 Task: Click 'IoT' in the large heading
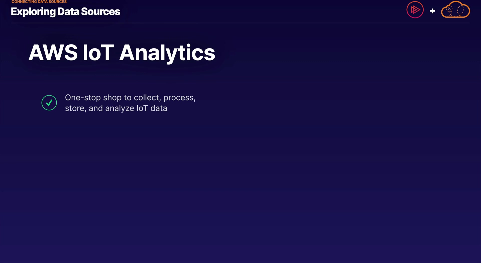tap(98, 53)
